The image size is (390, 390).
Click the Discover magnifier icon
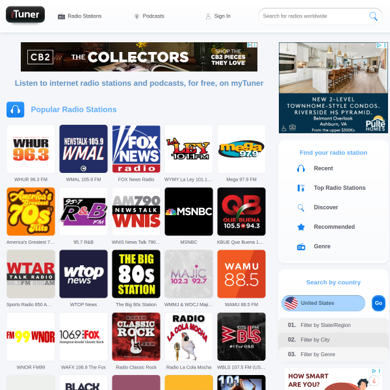301,207
